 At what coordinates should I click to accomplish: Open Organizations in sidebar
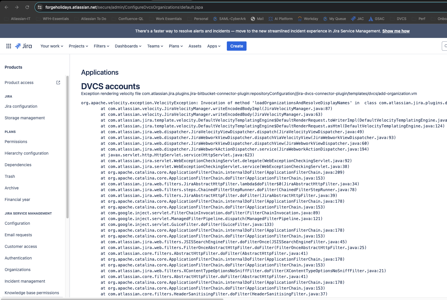[18, 270]
